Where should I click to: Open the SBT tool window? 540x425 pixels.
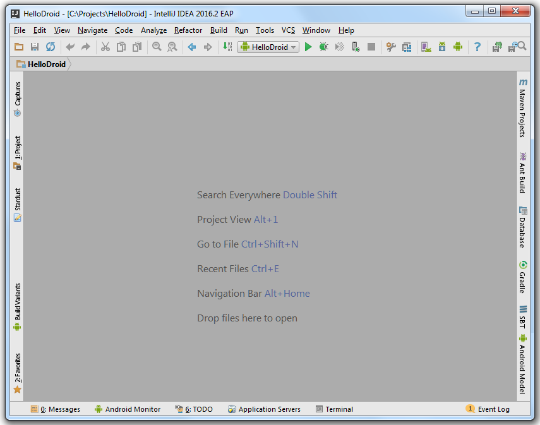(523, 317)
